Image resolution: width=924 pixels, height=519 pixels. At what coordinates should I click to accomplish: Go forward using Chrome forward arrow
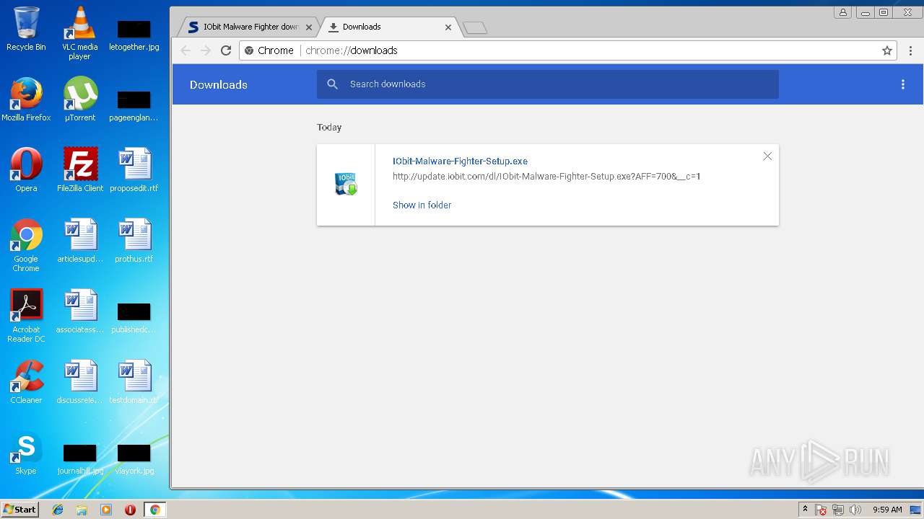[x=206, y=50]
